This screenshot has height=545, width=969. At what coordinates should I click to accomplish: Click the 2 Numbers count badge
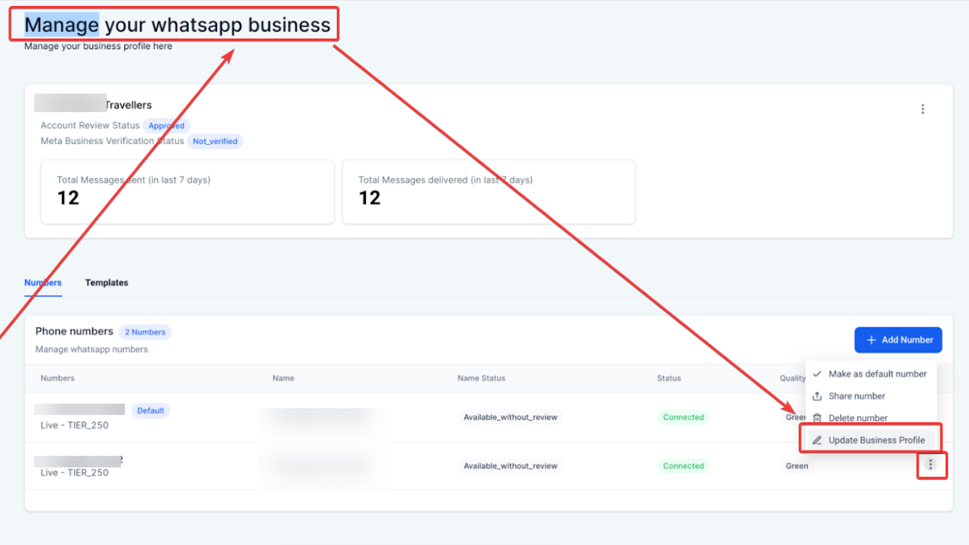click(x=145, y=332)
